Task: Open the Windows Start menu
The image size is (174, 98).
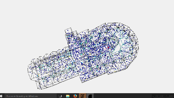Action: (x=1, y=96)
